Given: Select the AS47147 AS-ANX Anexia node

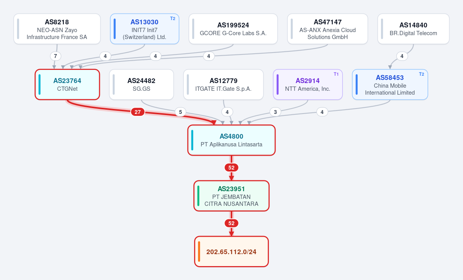Looking at the screenshot, I should tap(328, 29).
